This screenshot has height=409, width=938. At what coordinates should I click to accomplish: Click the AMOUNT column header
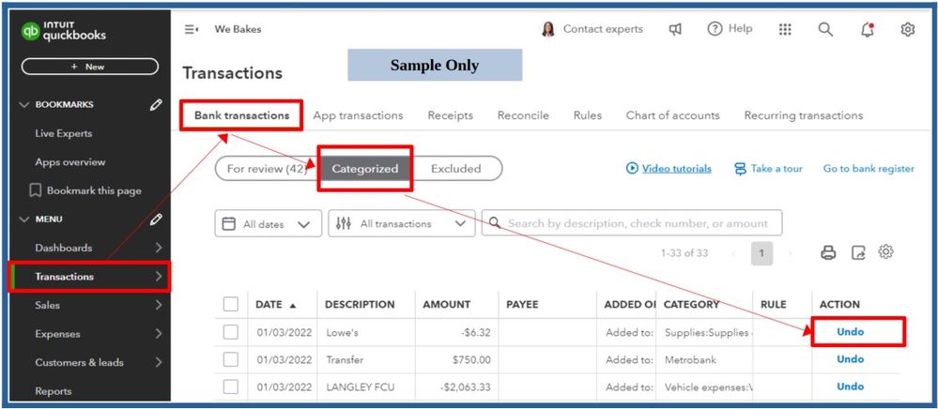click(x=446, y=304)
